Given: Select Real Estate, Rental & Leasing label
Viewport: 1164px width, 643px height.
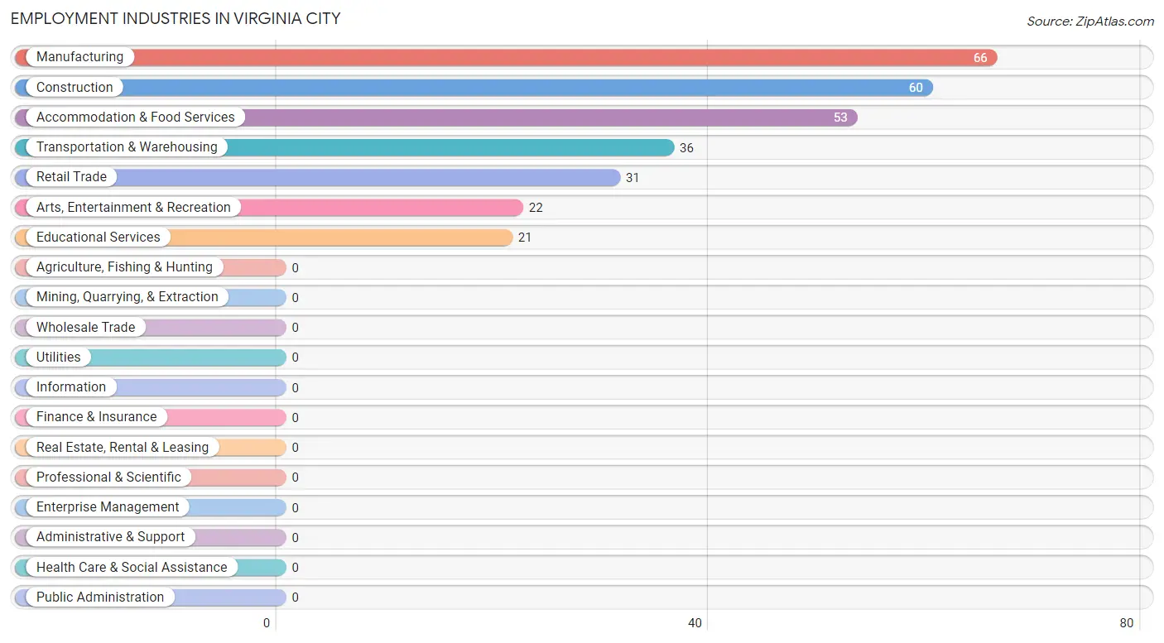Looking at the screenshot, I should click(x=123, y=447).
